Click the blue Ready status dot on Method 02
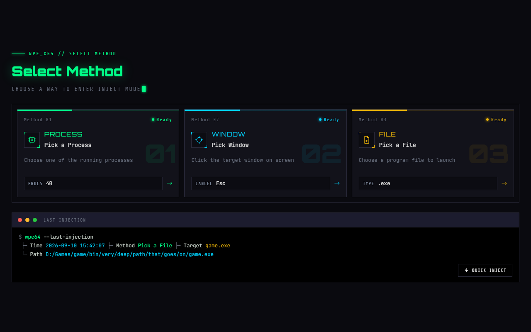Viewport: 531px width, 332px height. 320,120
